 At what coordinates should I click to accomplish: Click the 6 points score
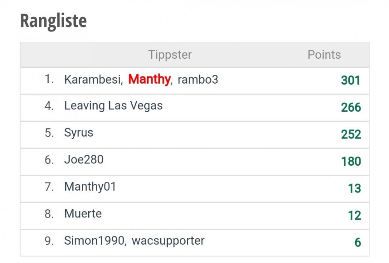(358, 242)
